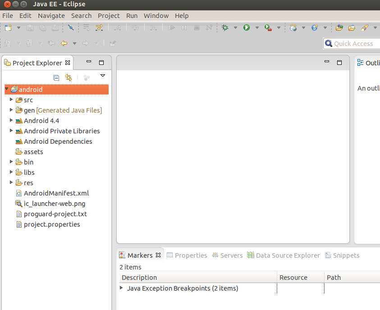Close the Markers view
380x310 pixels.
pos(158,255)
